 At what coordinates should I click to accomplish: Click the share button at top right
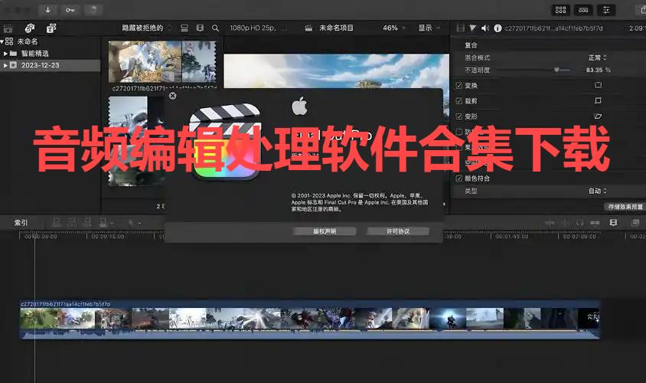(641, 10)
